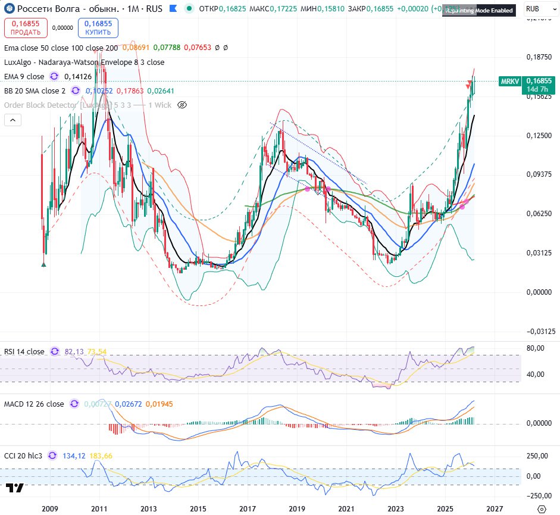Click the refresh icon beside RSI 14 close

55,352
